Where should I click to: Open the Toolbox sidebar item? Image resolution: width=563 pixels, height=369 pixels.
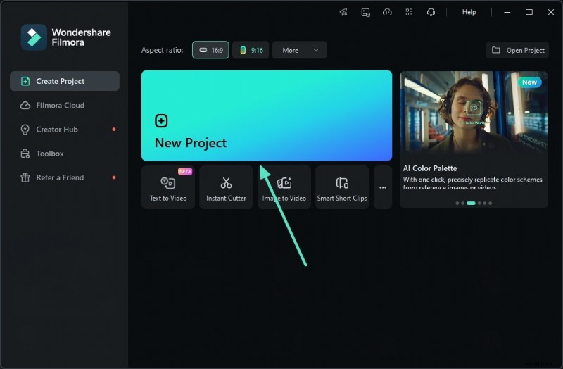click(50, 154)
